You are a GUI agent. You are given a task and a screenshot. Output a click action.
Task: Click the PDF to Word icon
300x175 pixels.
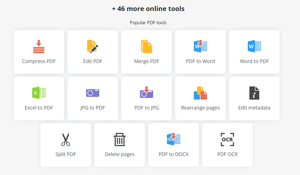200,46
